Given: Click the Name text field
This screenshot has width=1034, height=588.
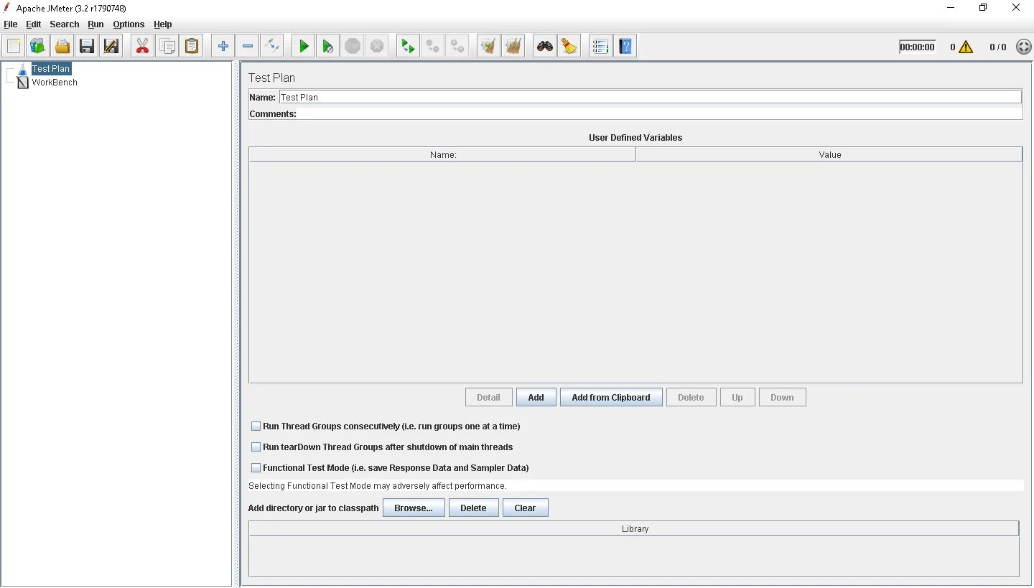Looking at the screenshot, I should point(650,97).
